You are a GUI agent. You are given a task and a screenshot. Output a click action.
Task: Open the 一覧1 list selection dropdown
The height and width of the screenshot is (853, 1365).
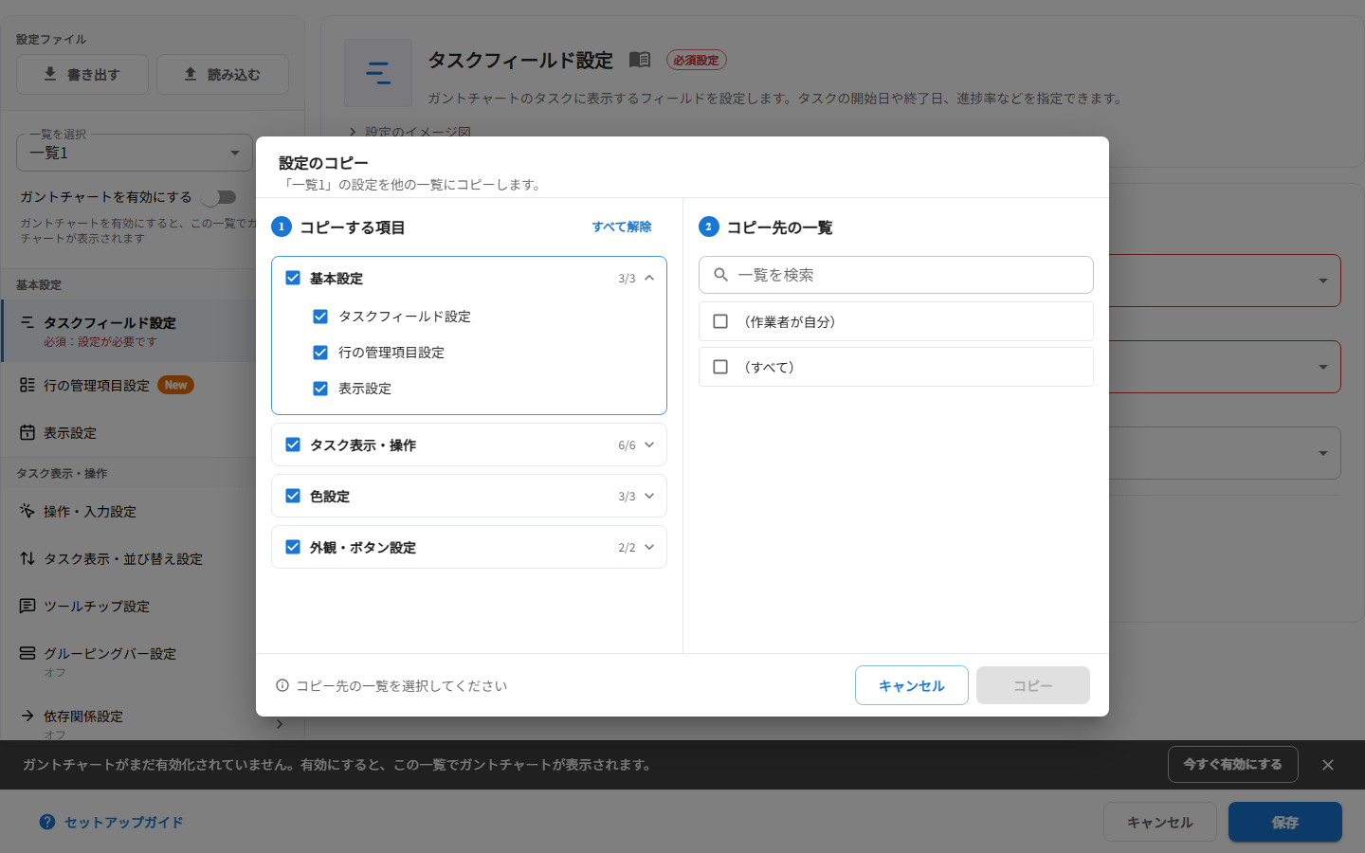(x=135, y=153)
